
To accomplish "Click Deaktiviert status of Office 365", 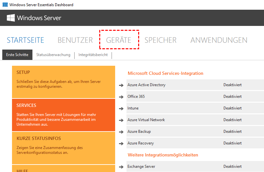I will coord(233,96).
